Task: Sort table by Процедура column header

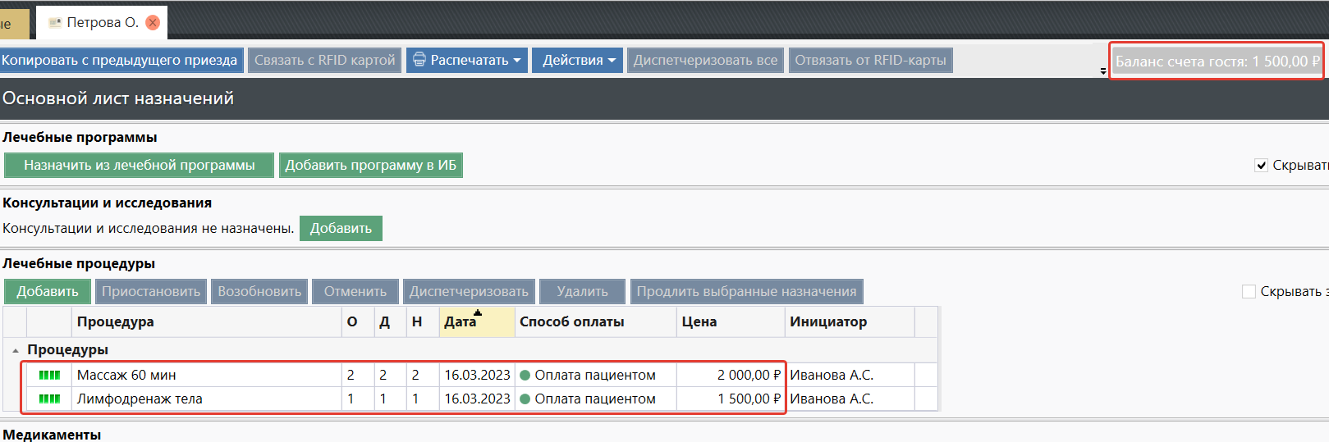Action: (115, 321)
